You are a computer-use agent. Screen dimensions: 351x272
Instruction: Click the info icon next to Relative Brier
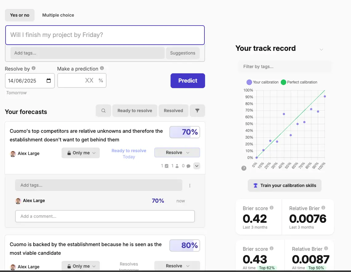[x=323, y=208]
